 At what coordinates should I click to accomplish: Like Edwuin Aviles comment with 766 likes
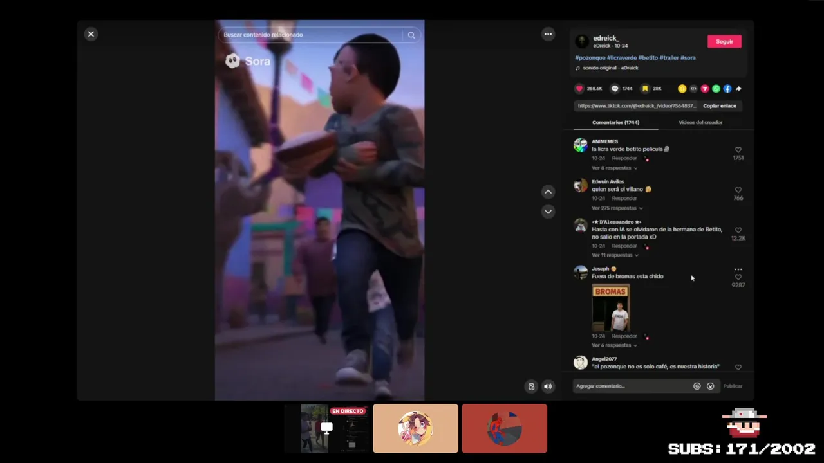coord(738,190)
